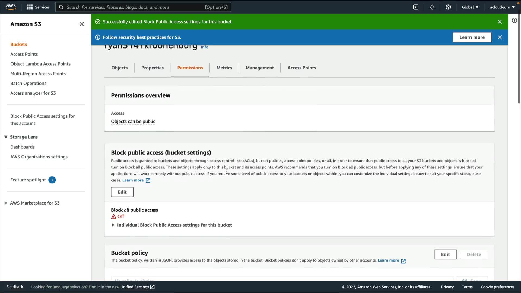Open the Global region dropdown
521x293 pixels.
pyautogui.click(x=470, y=7)
